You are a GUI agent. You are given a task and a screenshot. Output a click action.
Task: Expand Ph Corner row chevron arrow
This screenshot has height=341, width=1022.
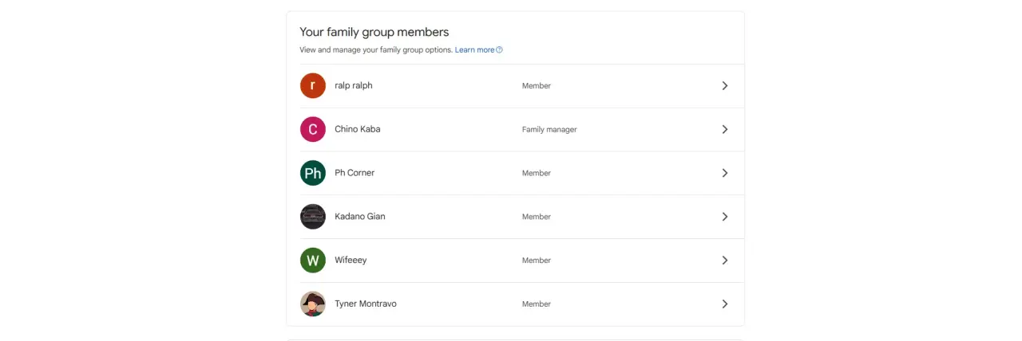725,173
